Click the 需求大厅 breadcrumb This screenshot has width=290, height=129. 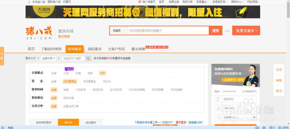pos(30,58)
